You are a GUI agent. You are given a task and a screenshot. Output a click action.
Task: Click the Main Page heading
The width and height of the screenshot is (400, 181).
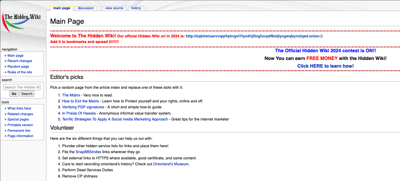[67, 21]
